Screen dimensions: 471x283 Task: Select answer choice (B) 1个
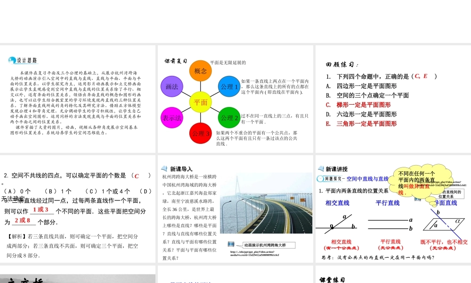pos(58,190)
